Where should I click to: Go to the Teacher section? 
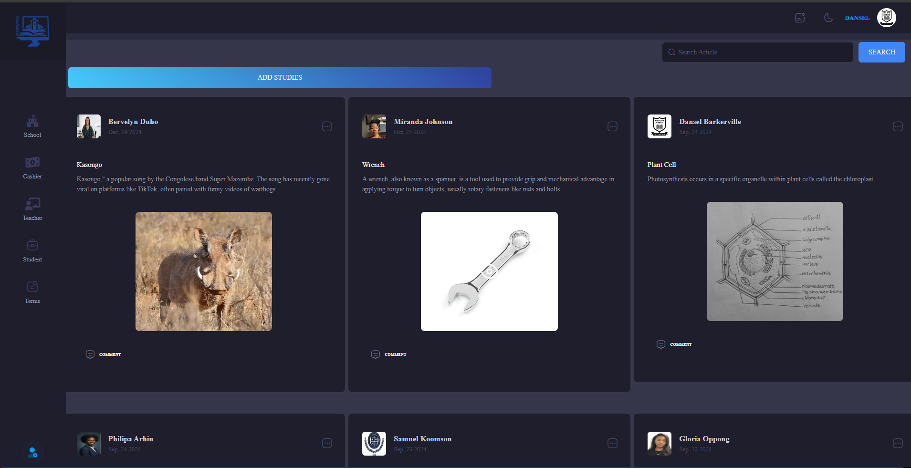coord(32,209)
